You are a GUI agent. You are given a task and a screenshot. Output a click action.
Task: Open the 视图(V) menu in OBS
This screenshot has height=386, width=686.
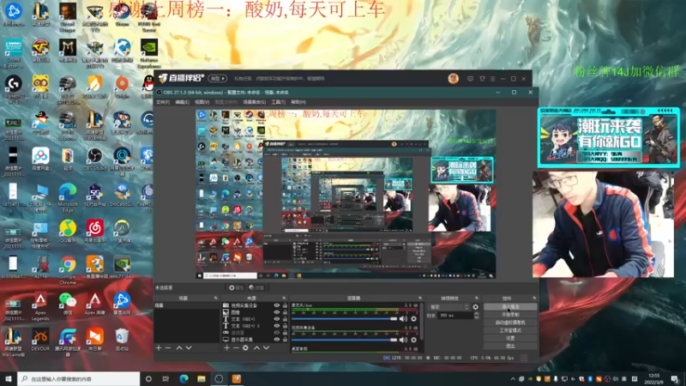[202, 102]
